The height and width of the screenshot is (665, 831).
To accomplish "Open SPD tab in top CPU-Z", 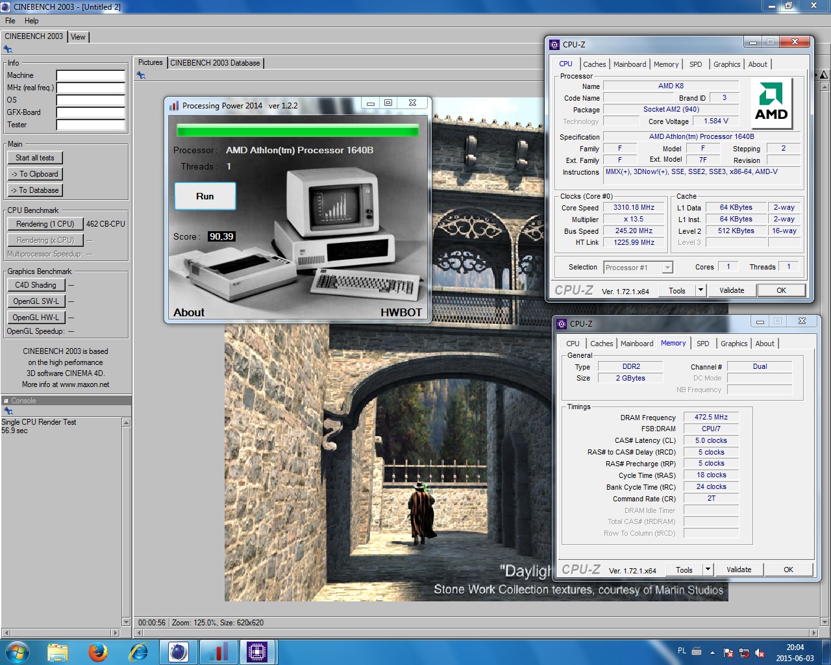I will (x=695, y=64).
